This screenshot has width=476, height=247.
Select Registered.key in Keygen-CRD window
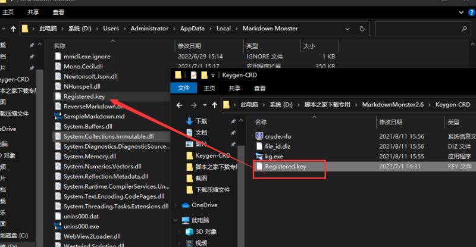coord(286,167)
